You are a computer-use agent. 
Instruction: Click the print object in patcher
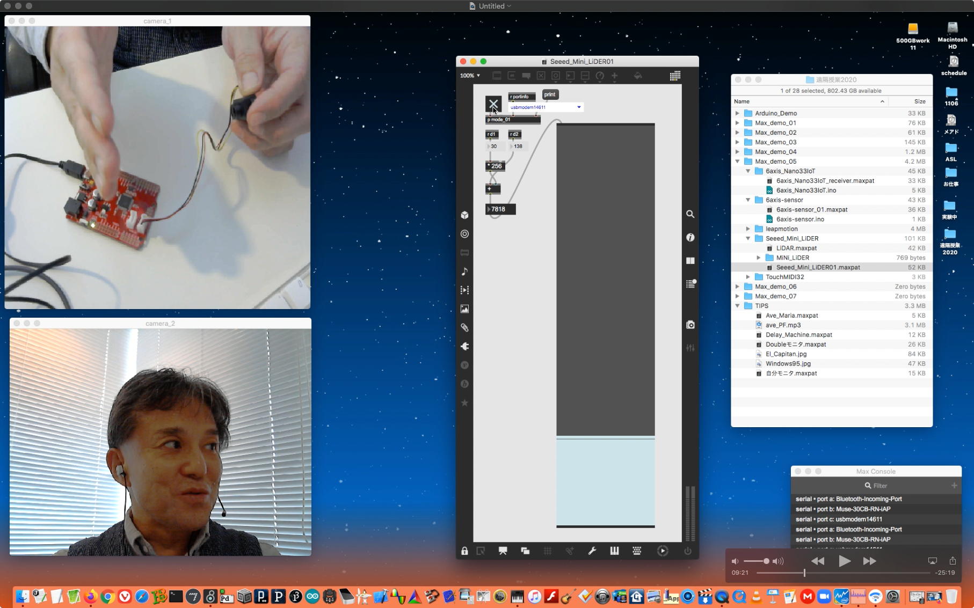[550, 94]
